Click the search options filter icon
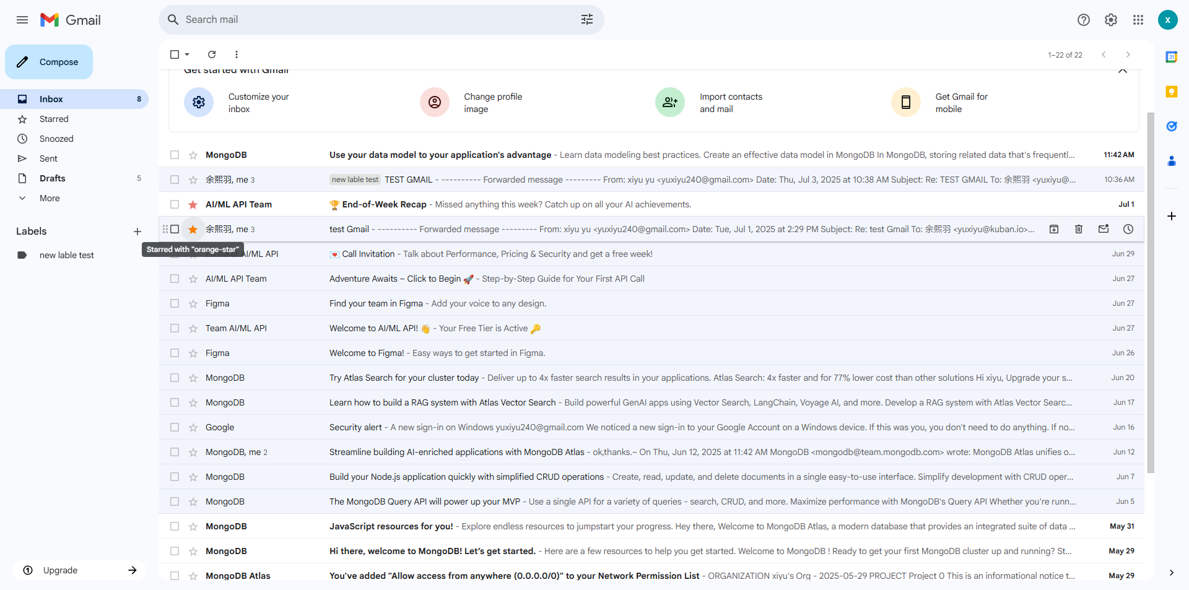This screenshot has height=590, width=1189. (x=587, y=20)
